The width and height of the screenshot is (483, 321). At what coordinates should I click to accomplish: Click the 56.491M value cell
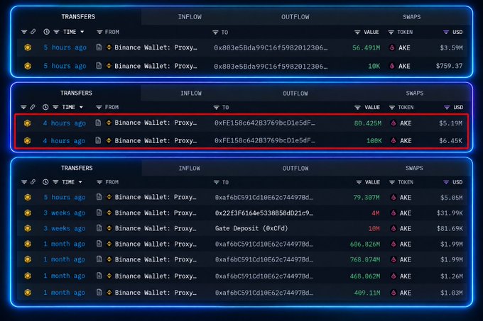(366, 47)
